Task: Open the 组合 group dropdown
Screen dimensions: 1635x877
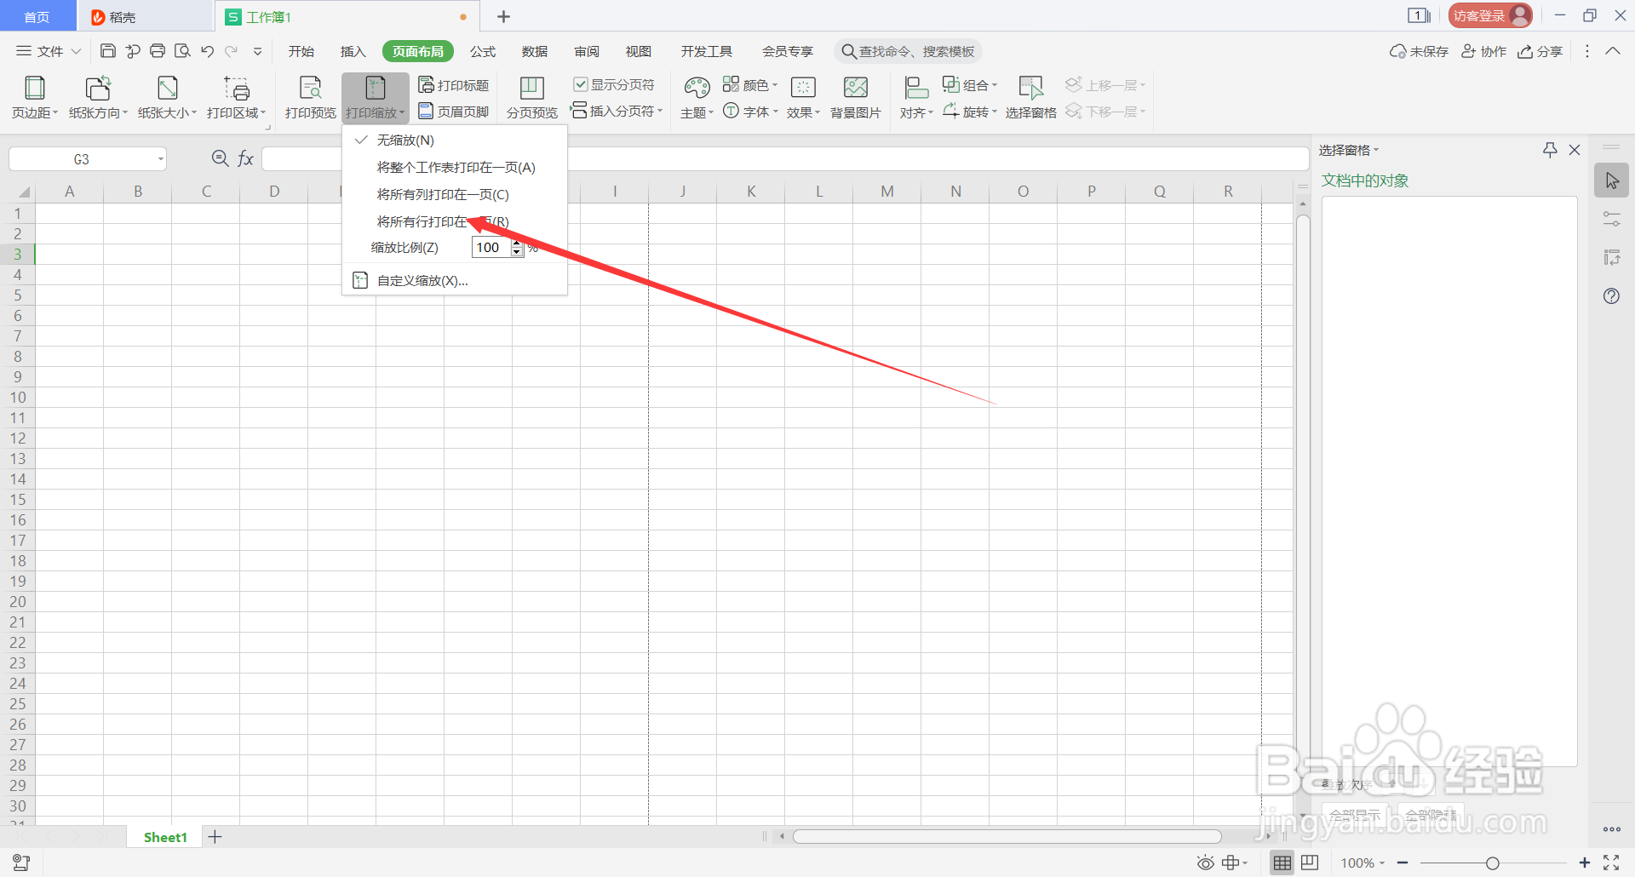Action: 970,84
